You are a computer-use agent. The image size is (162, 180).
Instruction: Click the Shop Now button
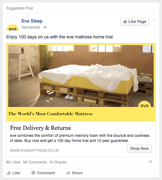(x=139, y=149)
